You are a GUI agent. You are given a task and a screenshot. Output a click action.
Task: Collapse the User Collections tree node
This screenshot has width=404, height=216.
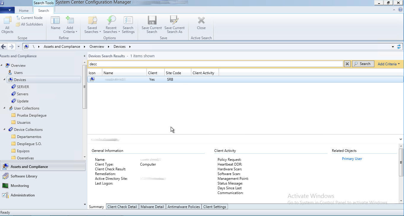pyautogui.click(x=4, y=108)
